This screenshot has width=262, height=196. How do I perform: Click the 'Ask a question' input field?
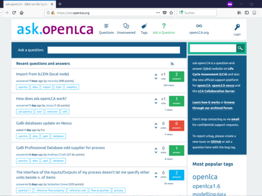tap(114, 50)
